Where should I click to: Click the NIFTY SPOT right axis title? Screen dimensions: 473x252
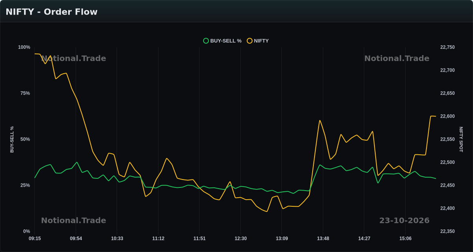[461, 139]
